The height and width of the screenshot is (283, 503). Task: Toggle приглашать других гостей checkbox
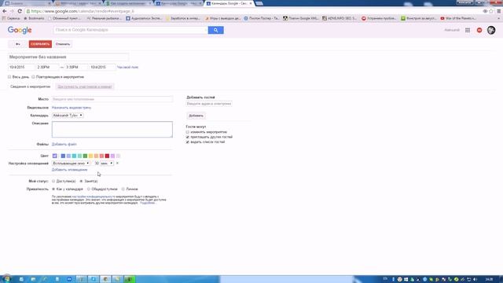[188, 137]
